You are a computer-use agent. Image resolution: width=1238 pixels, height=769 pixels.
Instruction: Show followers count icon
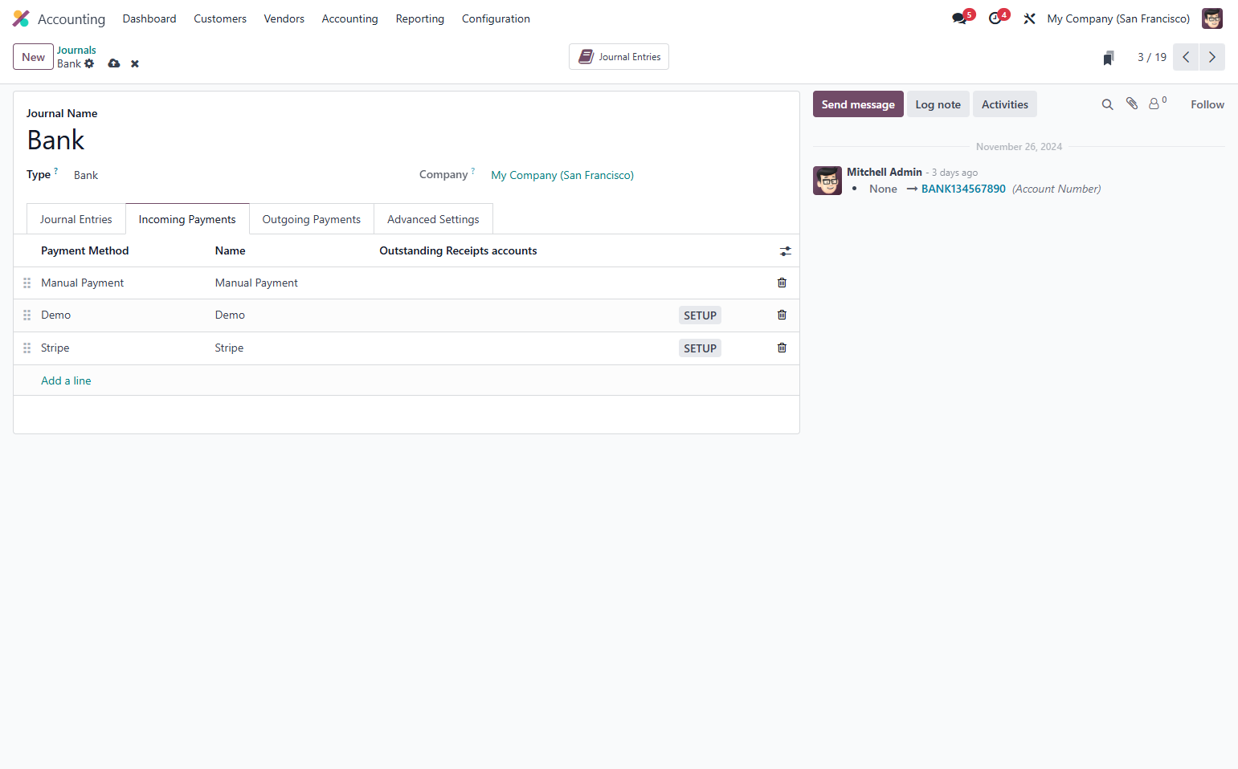pos(1157,104)
